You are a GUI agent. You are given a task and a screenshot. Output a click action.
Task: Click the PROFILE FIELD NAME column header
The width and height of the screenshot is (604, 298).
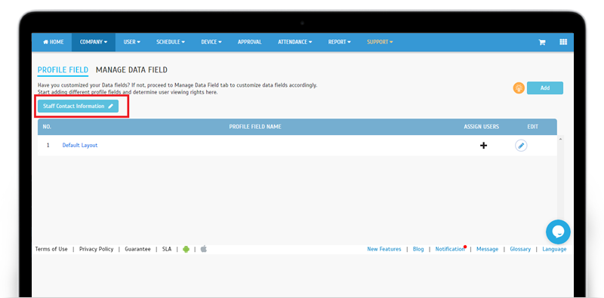tap(255, 127)
